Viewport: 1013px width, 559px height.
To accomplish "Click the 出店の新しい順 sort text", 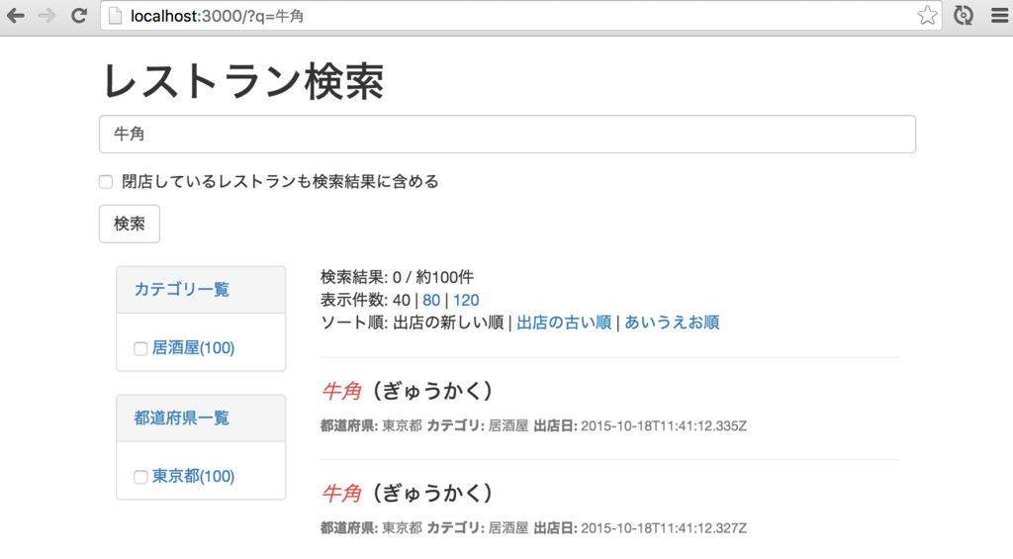I will [x=448, y=323].
